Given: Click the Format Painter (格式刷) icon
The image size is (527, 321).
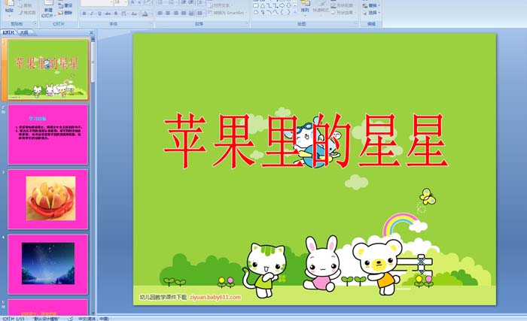Looking at the screenshot, I should point(27,13).
